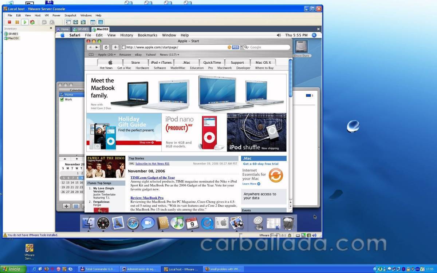The width and height of the screenshot is (437, 273).
Task: Launch Safari from the Mac dock
Action: pyautogui.click(x=133, y=223)
